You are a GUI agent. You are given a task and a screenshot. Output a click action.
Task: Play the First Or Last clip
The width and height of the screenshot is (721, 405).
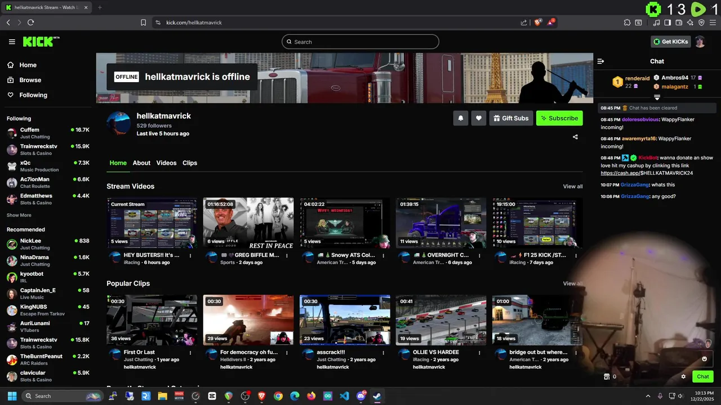click(x=152, y=320)
